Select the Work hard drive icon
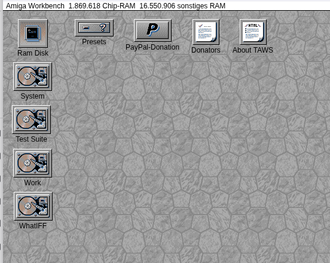330x263 pixels. [33, 163]
